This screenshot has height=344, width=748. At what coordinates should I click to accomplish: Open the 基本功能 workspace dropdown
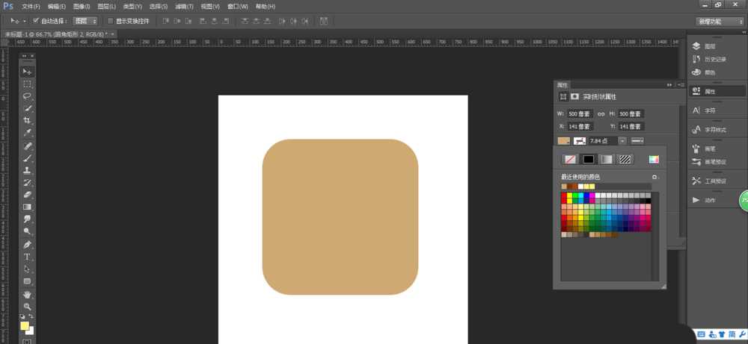[x=720, y=21]
